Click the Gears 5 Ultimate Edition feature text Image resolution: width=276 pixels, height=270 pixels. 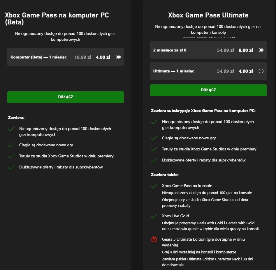(x=203, y=242)
